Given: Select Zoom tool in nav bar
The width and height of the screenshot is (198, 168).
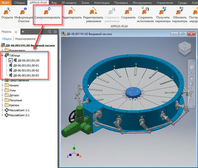Looking at the screenshot, I should pos(191,84).
